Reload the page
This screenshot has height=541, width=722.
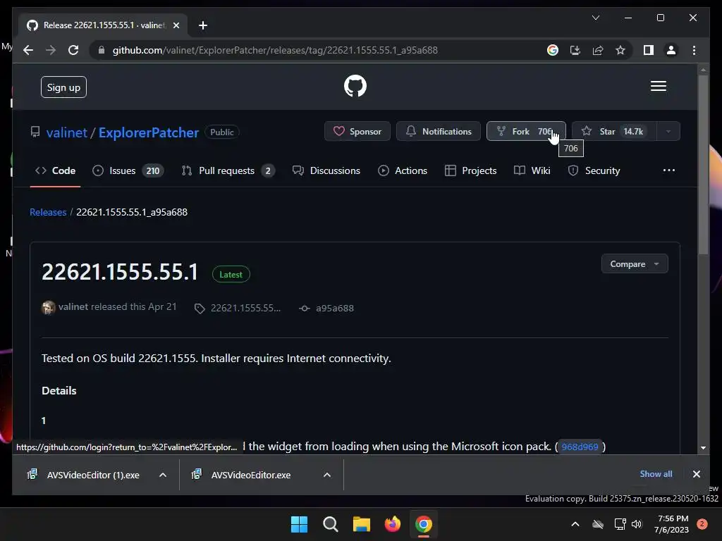[73, 50]
